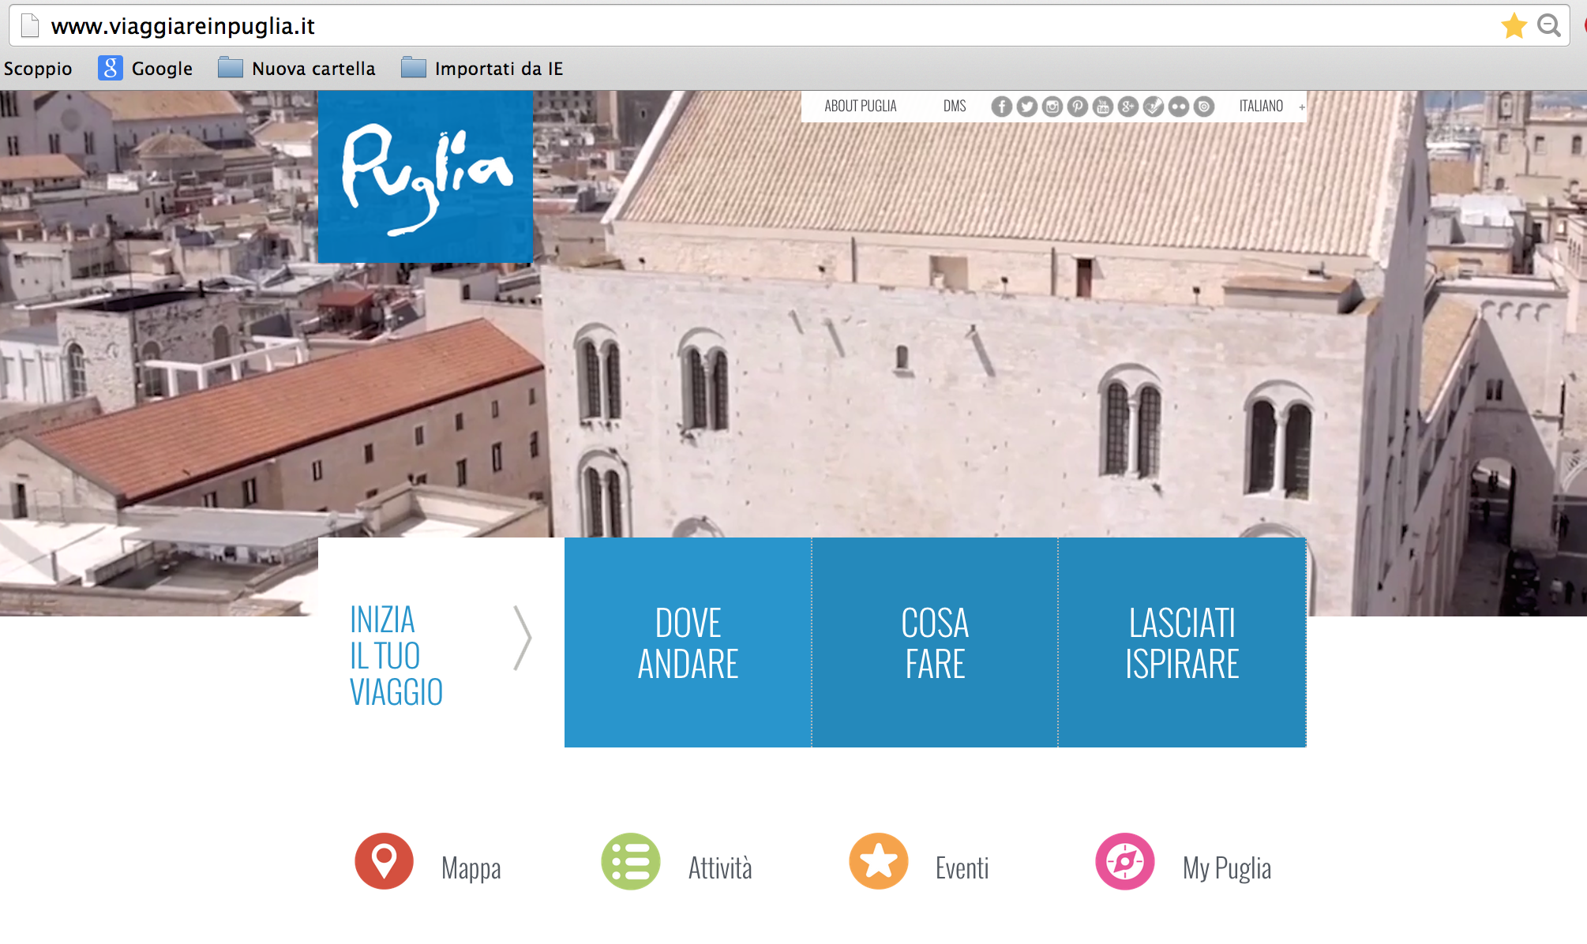
Task: Select the DOVE ANDARE tile
Action: [x=688, y=642]
